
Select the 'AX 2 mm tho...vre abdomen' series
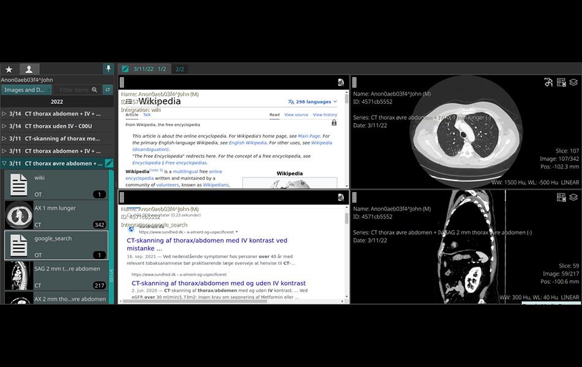tap(56, 298)
